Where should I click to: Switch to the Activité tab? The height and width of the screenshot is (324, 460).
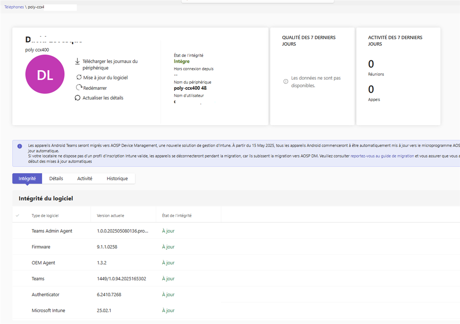pos(85,179)
